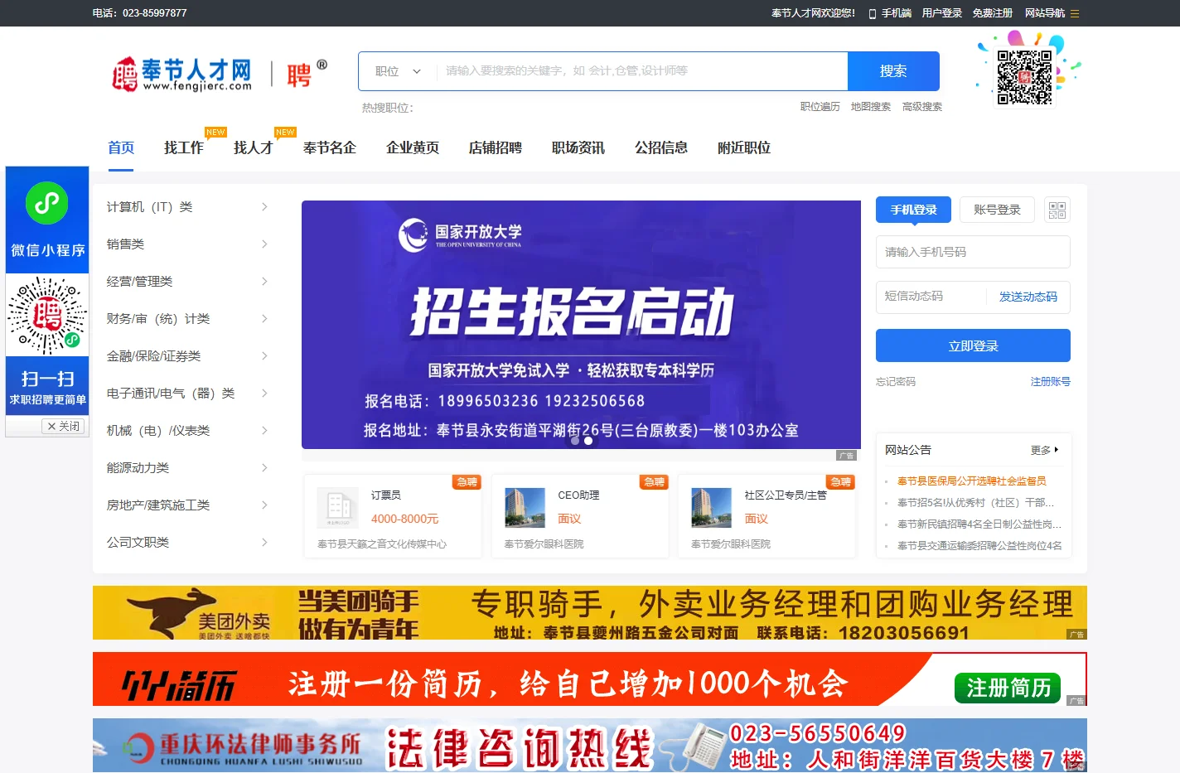
Task: Expand the 金融/保险/证券类 category
Action: (187, 356)
